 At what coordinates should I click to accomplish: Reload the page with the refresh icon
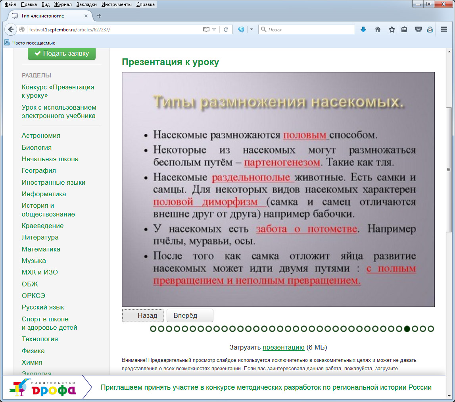coord(226,29)
